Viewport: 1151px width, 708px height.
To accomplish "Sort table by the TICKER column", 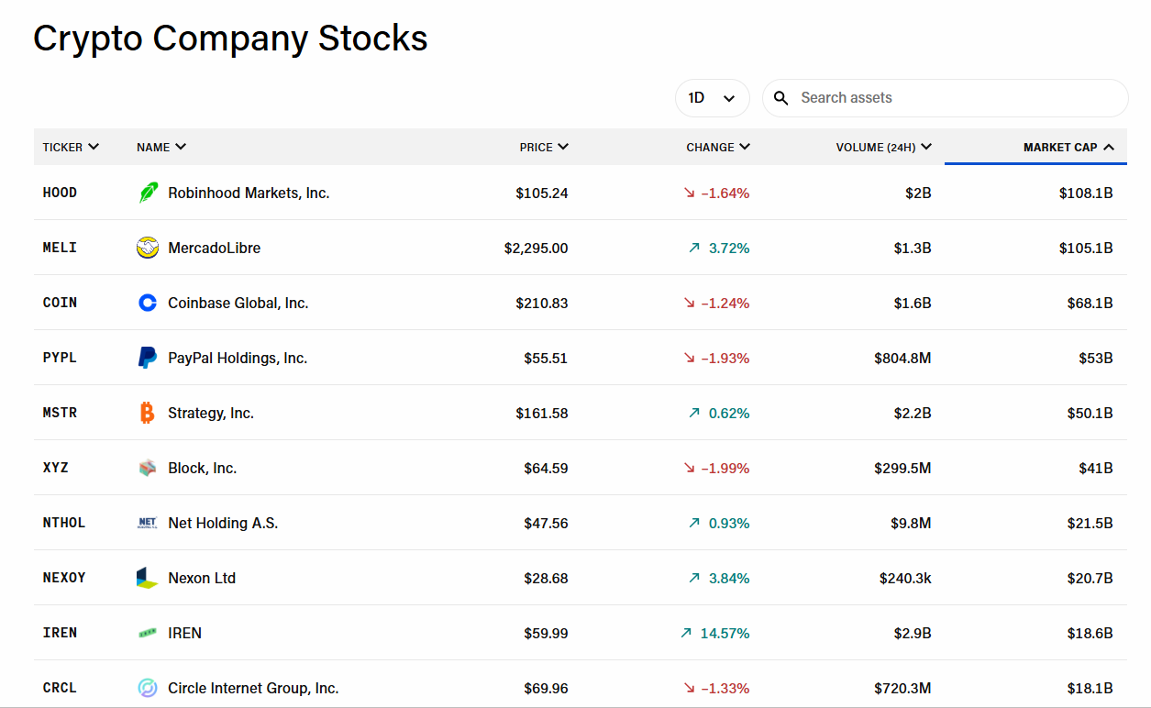I will coord(71,147).
